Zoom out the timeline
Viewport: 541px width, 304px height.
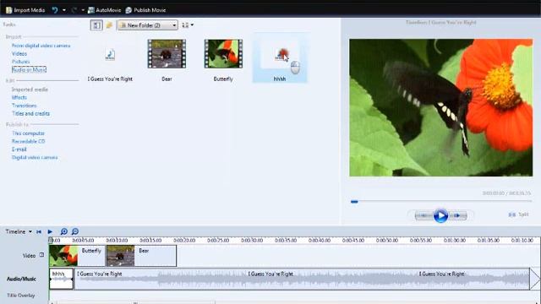(75, 231)
